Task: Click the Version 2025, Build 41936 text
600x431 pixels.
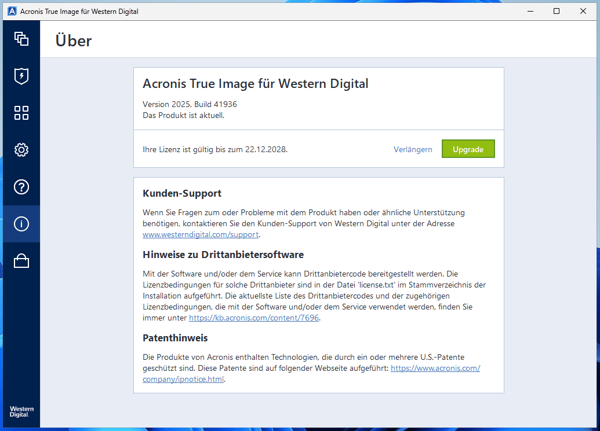Action: coord(190,104)
